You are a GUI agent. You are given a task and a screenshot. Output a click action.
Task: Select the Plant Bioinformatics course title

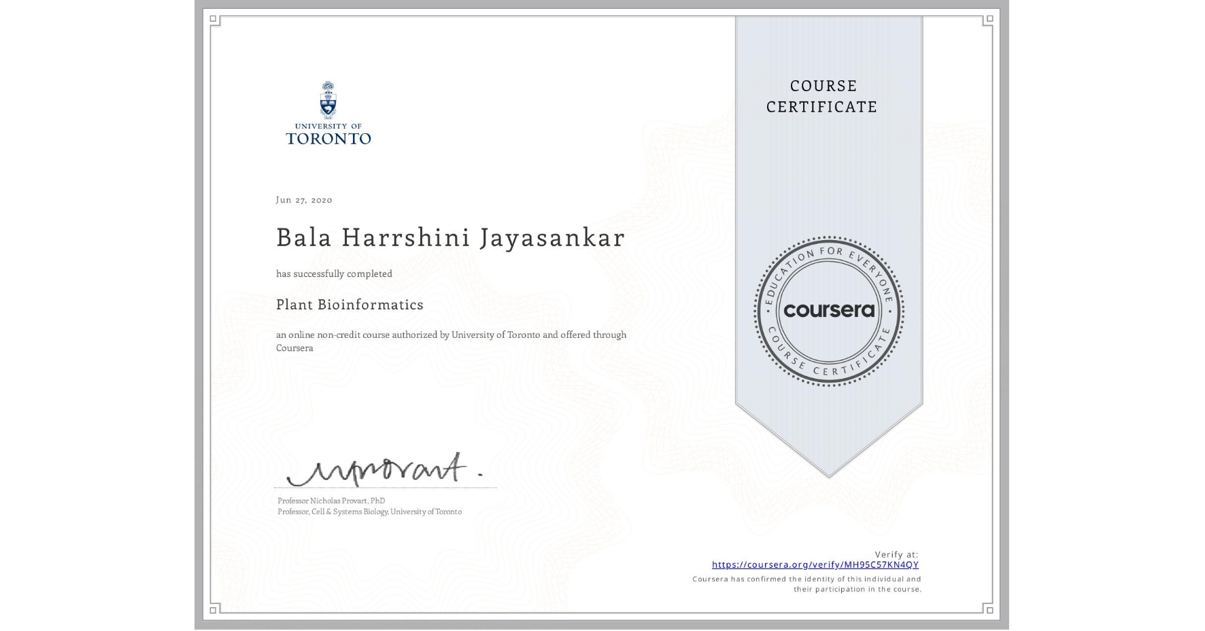[x=349, y=305]
